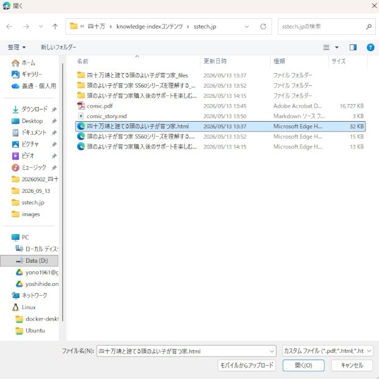379x379 pixels.
Task: Open ピクチャ quick access item
Action: (25, 144)
